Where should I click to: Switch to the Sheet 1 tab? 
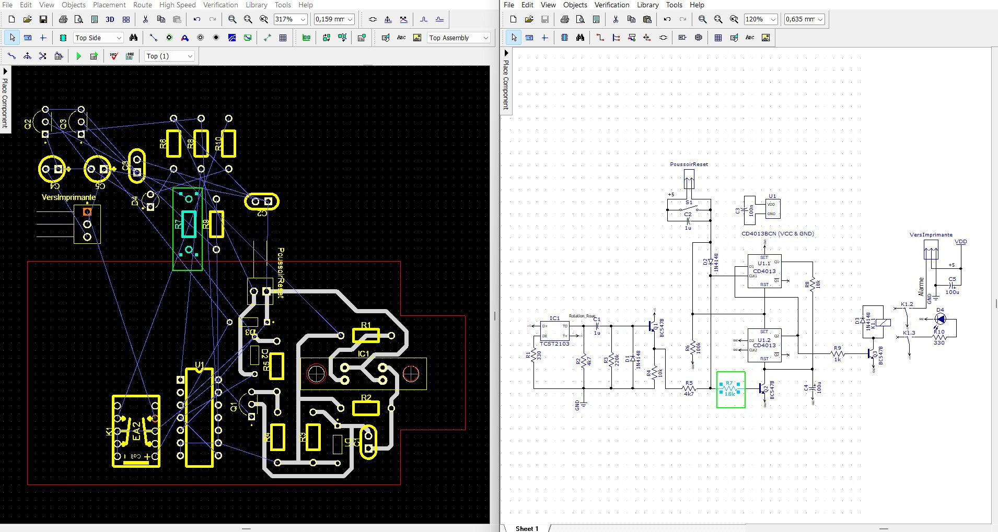pos(527,528)
